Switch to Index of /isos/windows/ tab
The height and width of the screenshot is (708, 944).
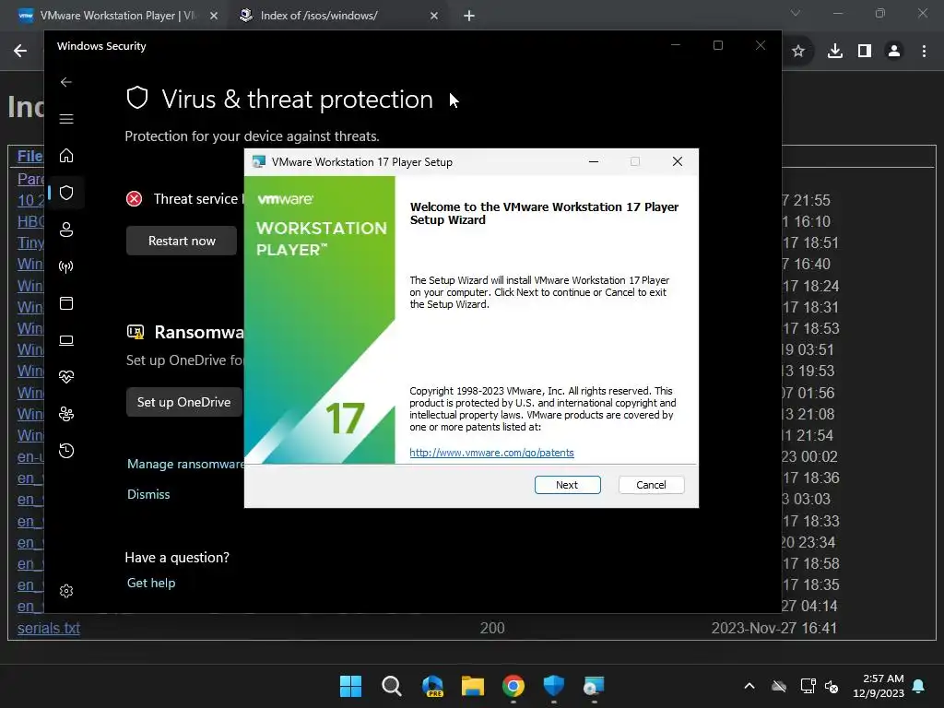coord(318,16)
